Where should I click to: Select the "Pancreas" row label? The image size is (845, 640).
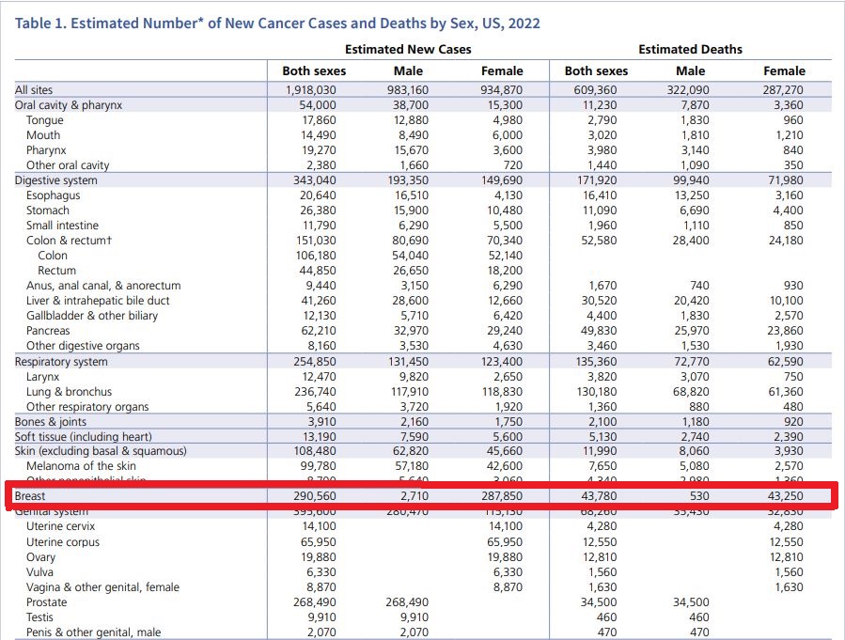pos(48,331)
